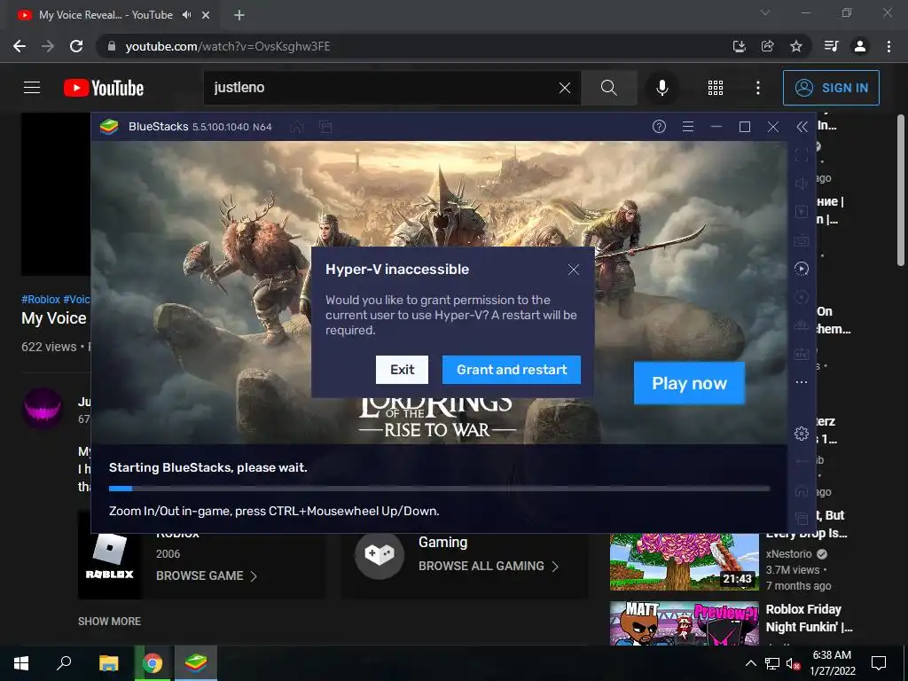Search with your voice microphone

tap(661, 88)
